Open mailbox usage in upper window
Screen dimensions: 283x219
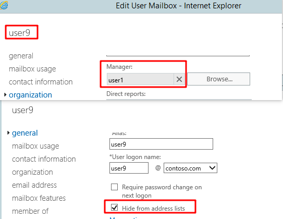click(32, 69)
